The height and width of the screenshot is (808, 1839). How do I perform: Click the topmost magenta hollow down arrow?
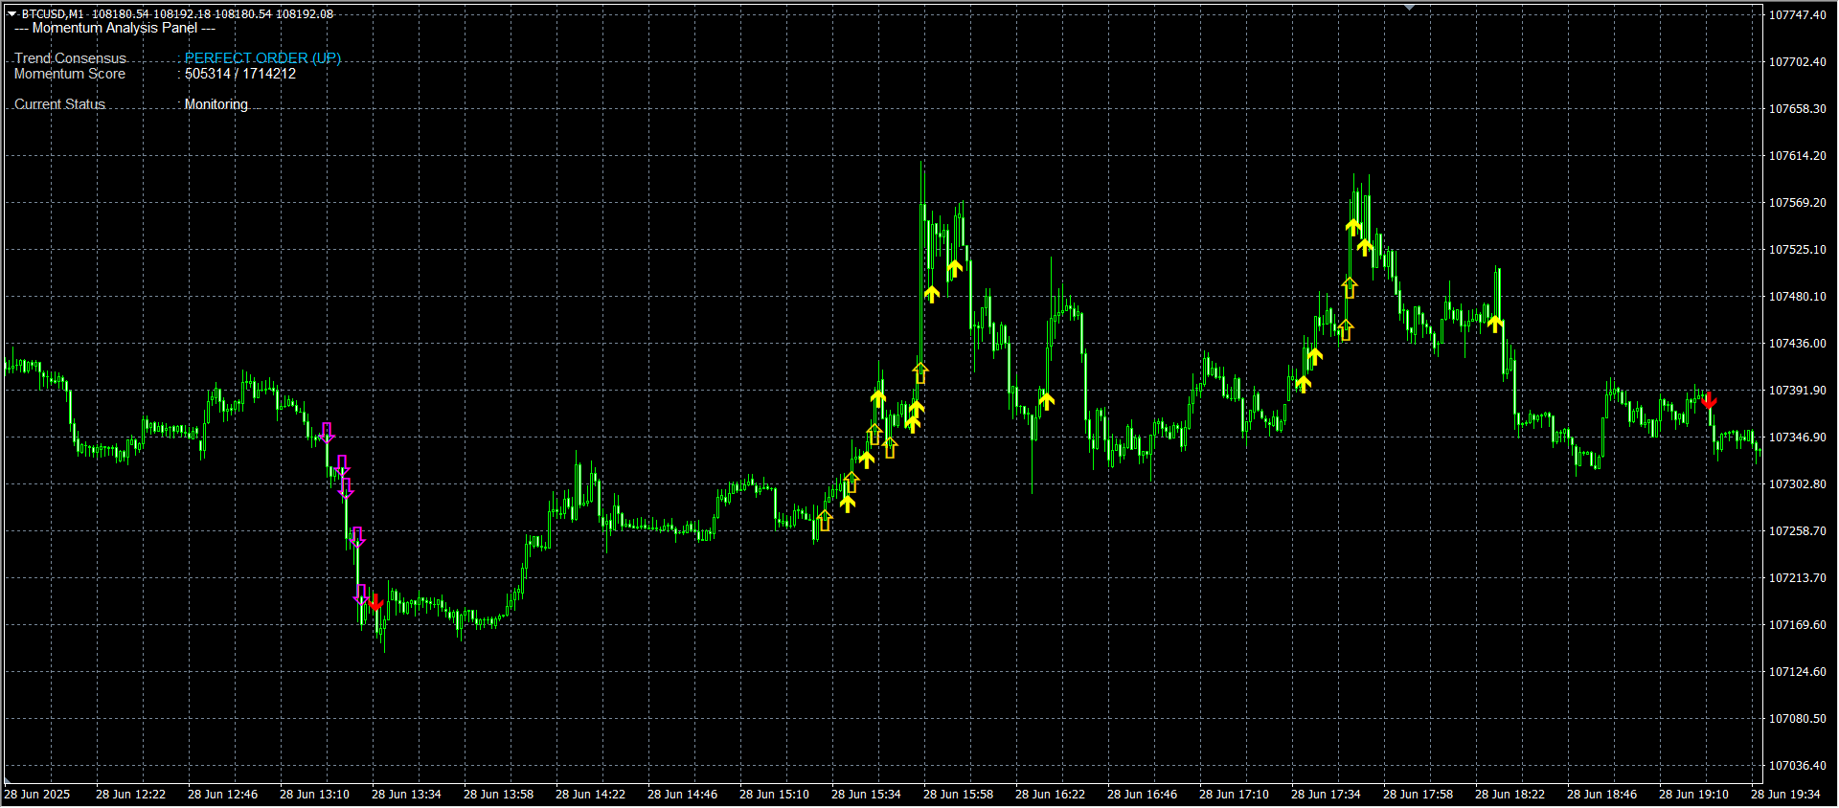tap(328, 432)
